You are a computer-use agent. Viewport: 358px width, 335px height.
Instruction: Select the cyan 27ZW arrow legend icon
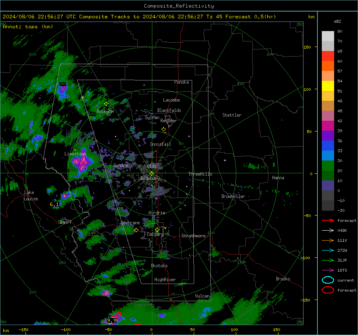click(x=328, y=251)
